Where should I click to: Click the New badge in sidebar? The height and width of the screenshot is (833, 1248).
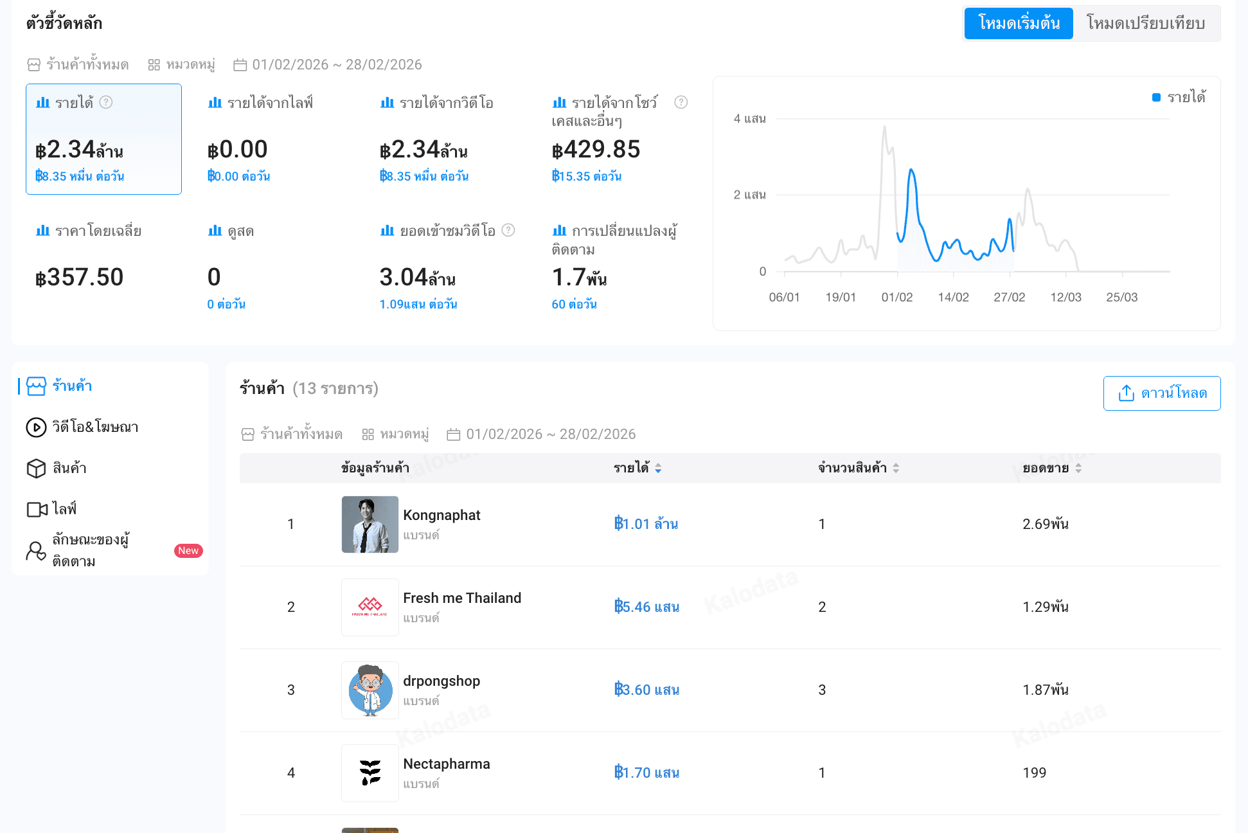pyautogui.click(x=188, y=551)
